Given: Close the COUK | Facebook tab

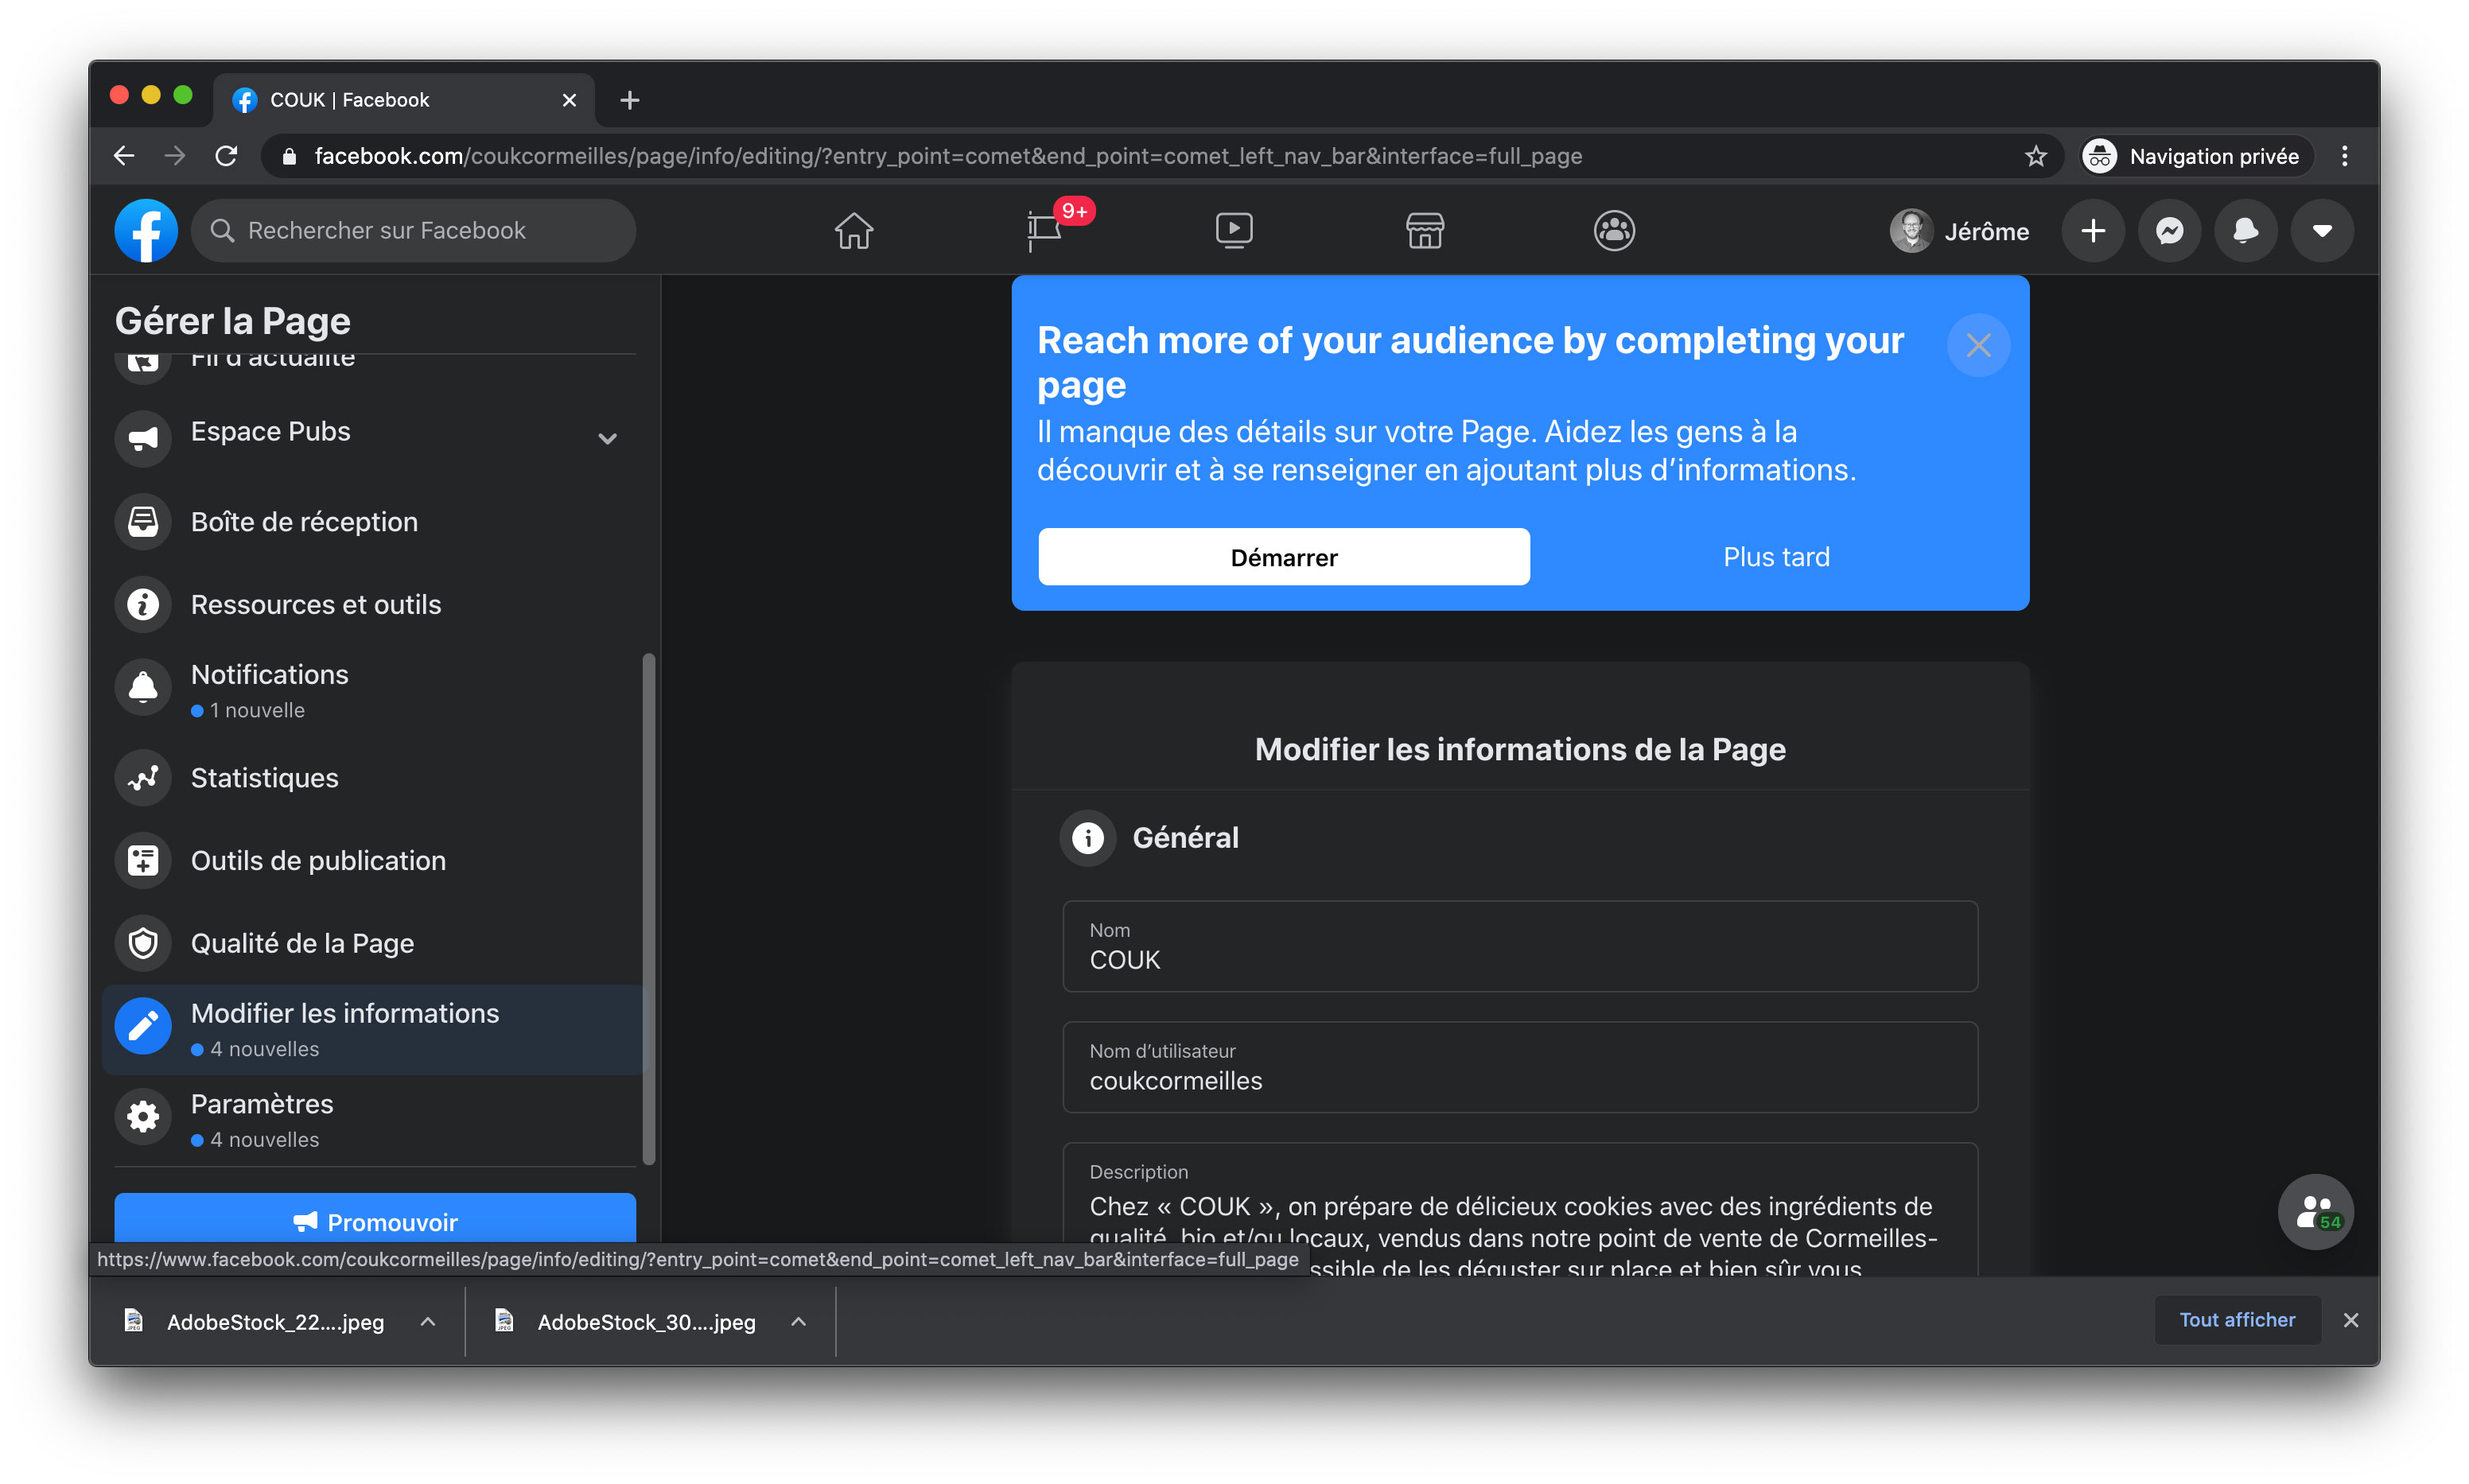Looking at the screenshot, I should (569, 100).
